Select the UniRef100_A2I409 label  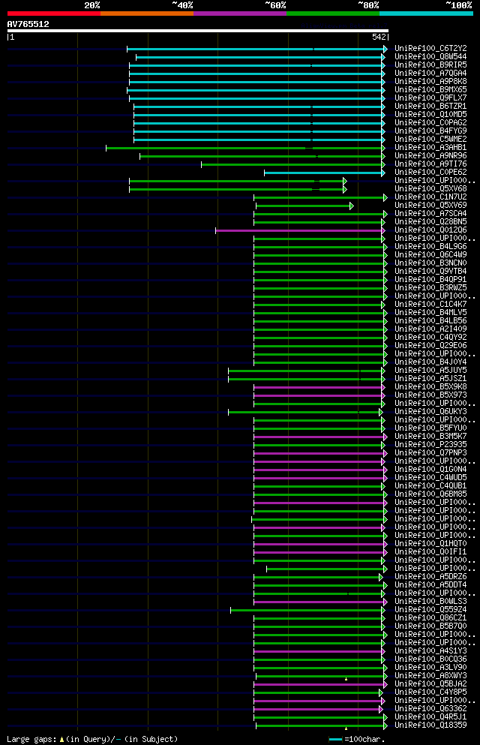click(x=430, y=329)
